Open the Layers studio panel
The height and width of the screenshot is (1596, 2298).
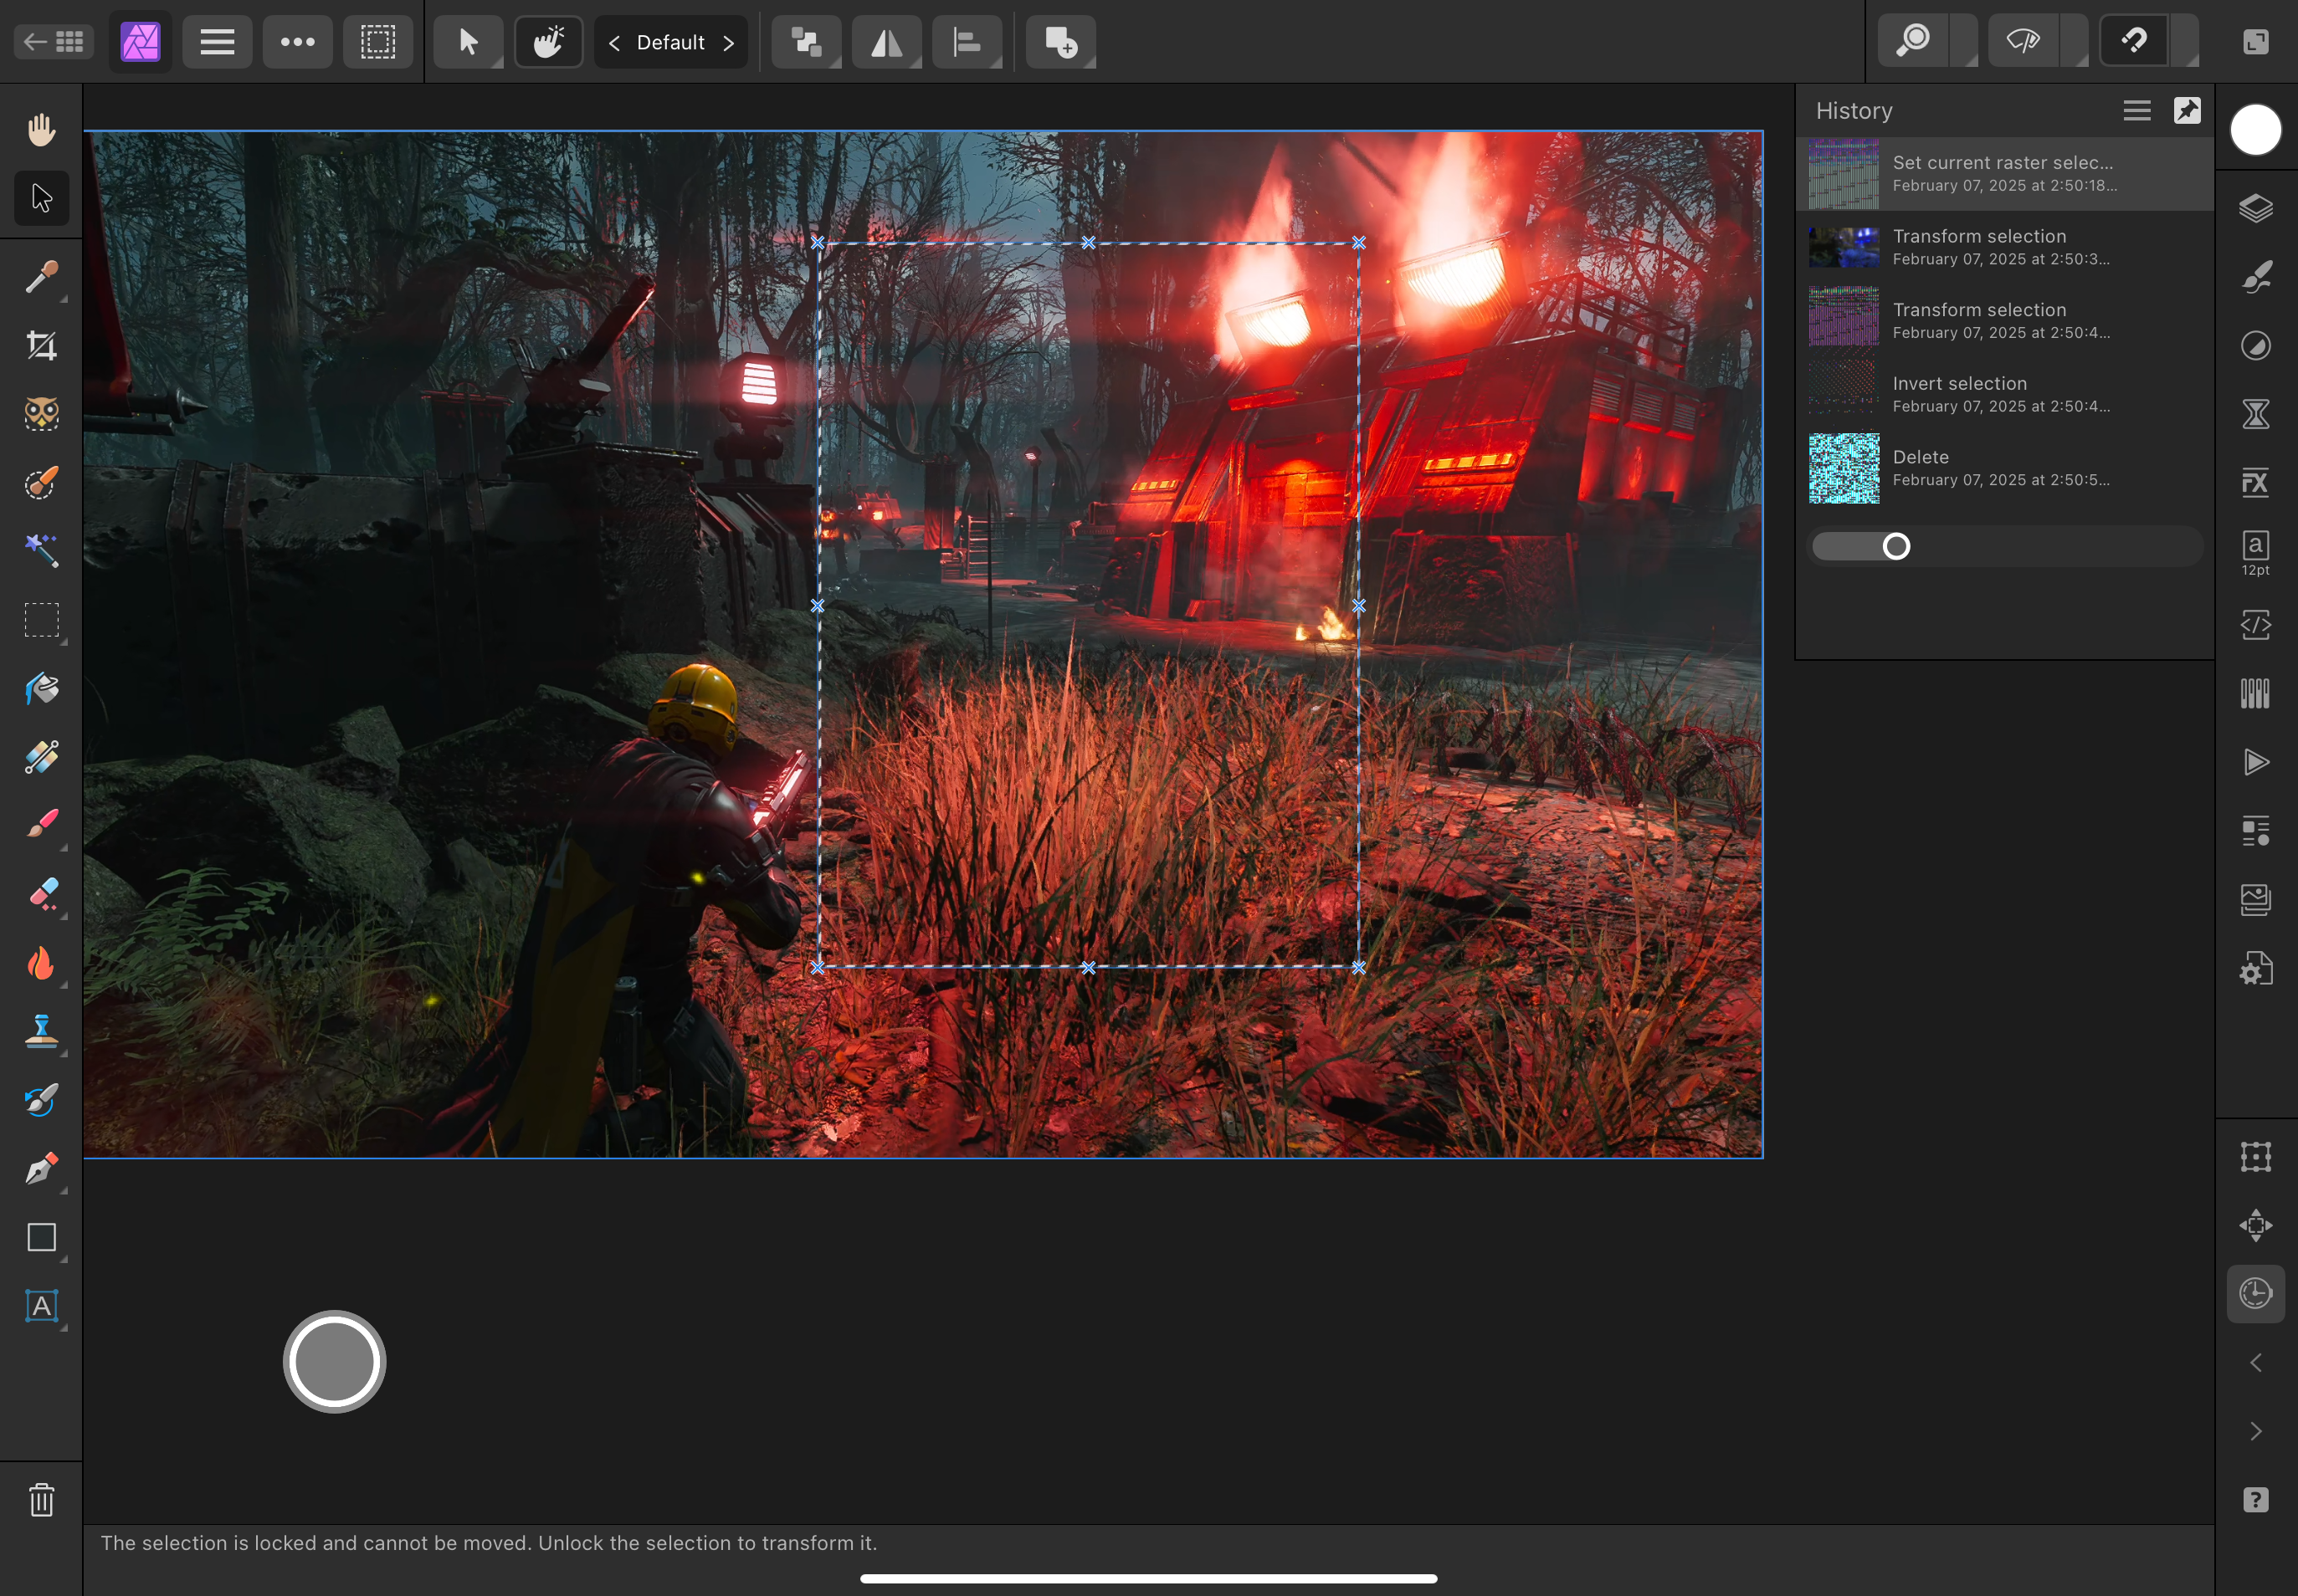[2255, 208]
